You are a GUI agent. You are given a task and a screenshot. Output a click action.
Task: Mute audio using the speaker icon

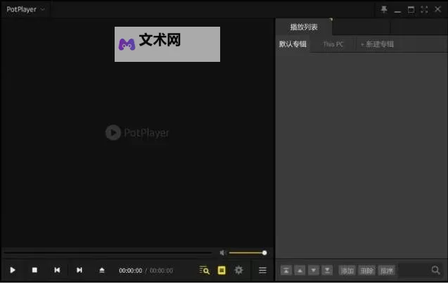tap(223, 252)
